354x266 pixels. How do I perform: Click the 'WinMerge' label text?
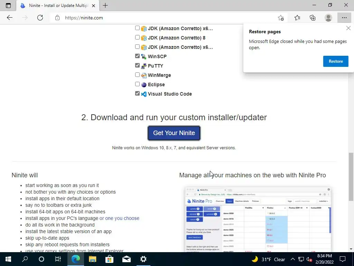pos(159,75)
